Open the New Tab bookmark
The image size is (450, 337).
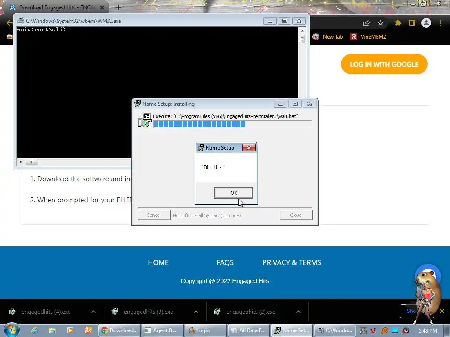(x=328, y=37)
